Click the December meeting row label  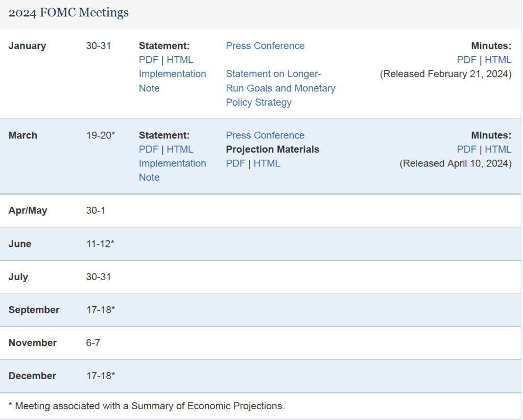[x=32, y=376]
